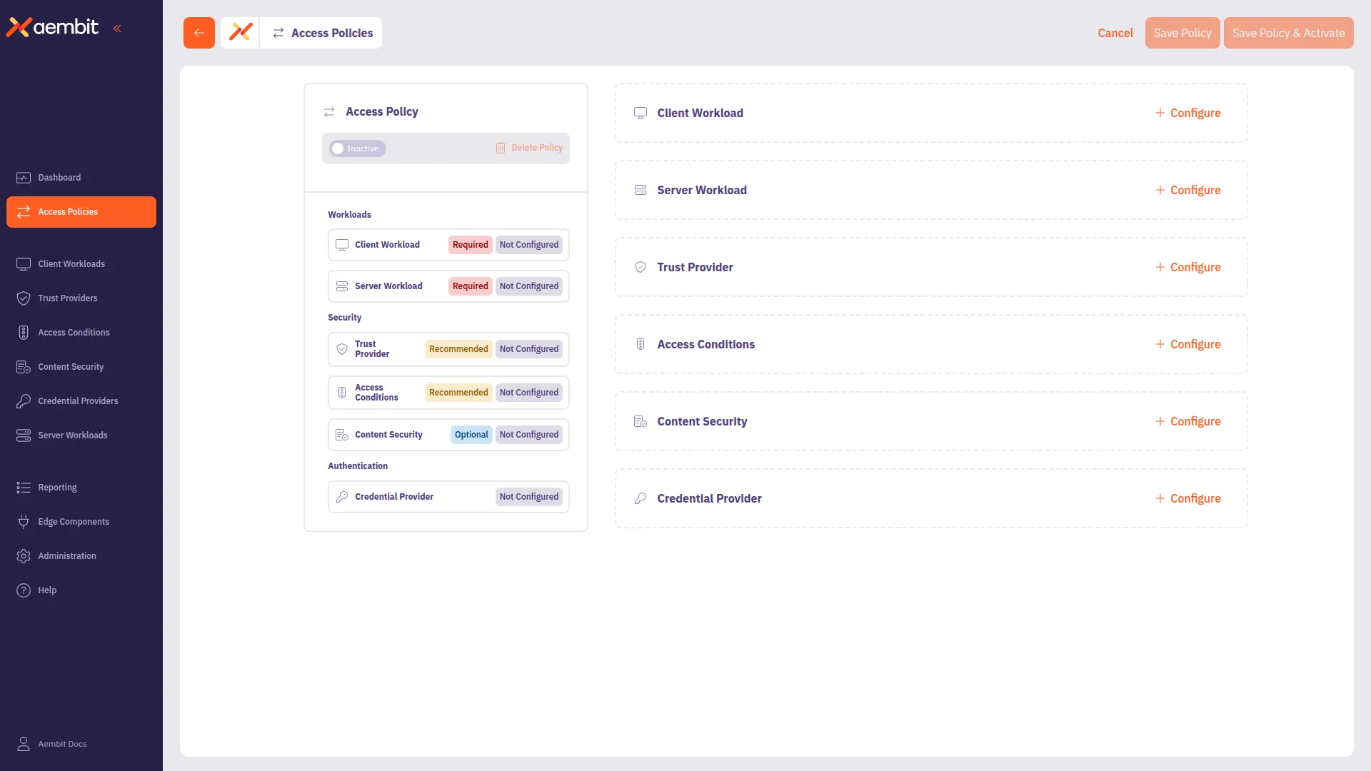The image size is (1371, 771).
Task: Open Edge Components in the sidebar
Action: tap(81, 522)
